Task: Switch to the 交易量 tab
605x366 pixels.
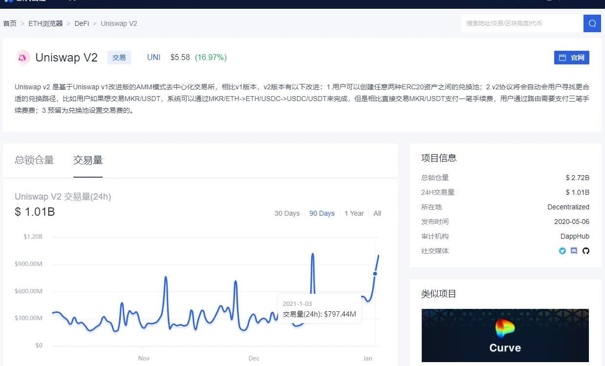Action: click(88, 160)
